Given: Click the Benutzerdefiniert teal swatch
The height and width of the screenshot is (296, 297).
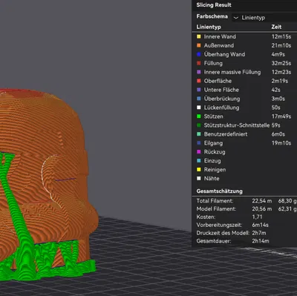Looking at the screenshot, I should 199,134.
